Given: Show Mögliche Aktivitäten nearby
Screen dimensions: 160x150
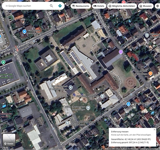Looking at the screenshot, I should 122,6.
